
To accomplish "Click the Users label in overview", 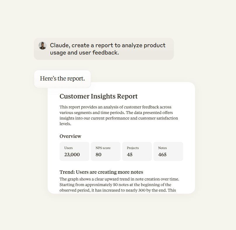I will [69, 148].
